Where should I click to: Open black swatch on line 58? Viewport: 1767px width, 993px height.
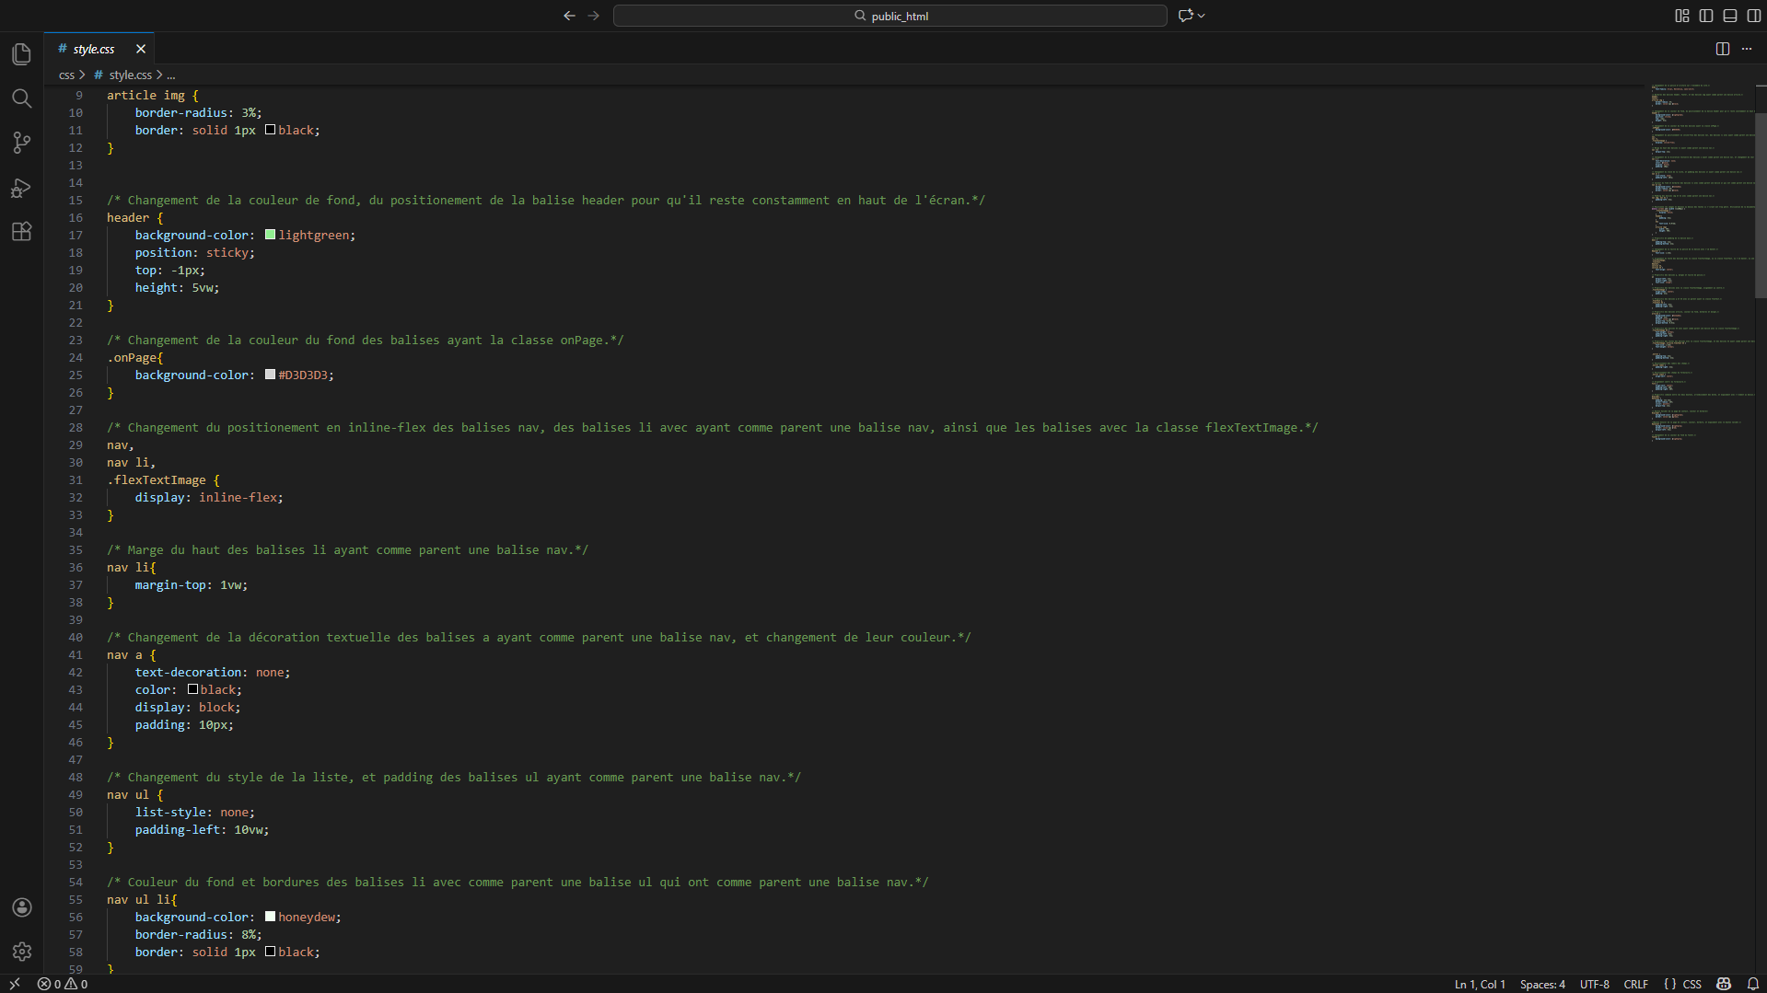coord(271,952)
